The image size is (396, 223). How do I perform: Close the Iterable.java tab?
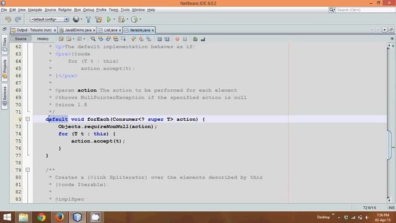coord(153,30)
